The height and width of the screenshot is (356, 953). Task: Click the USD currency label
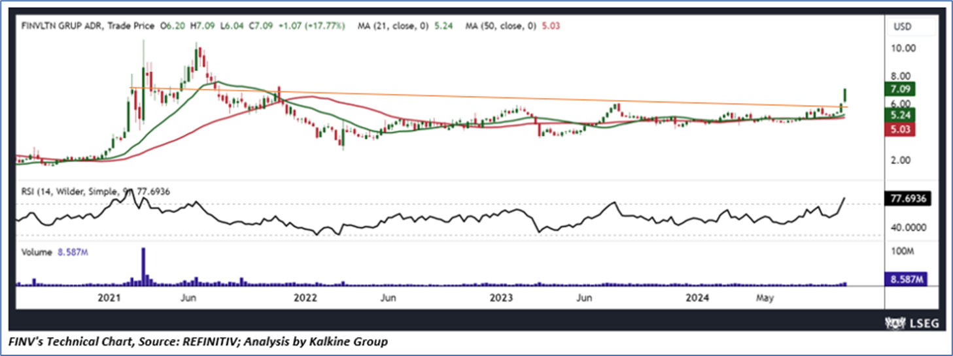[x=904, y=27]
